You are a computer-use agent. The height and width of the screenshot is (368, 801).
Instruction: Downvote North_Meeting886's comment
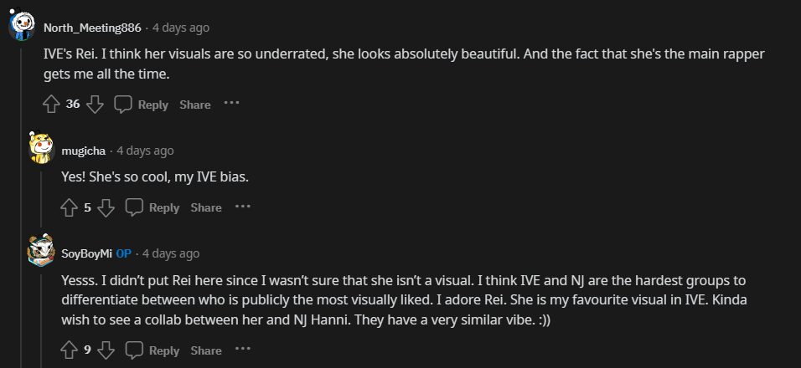(x=95, y=105)
